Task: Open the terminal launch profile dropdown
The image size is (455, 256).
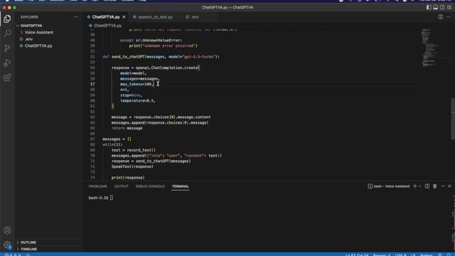Action: click(419, 186)
